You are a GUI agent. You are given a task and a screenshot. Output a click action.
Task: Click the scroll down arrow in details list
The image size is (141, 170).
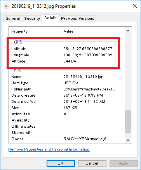128,140
